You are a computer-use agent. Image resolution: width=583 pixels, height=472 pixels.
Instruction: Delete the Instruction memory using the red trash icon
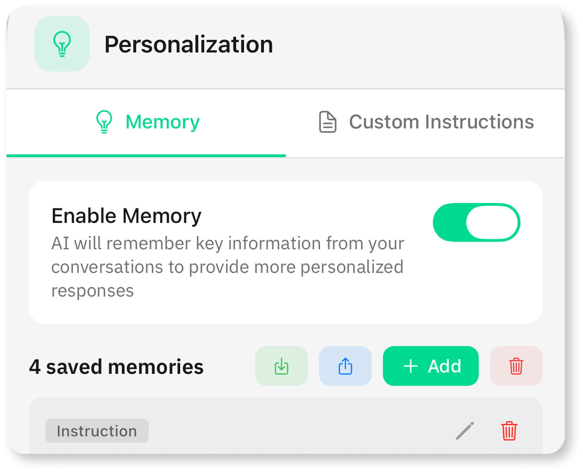click(x=509, y=431)
